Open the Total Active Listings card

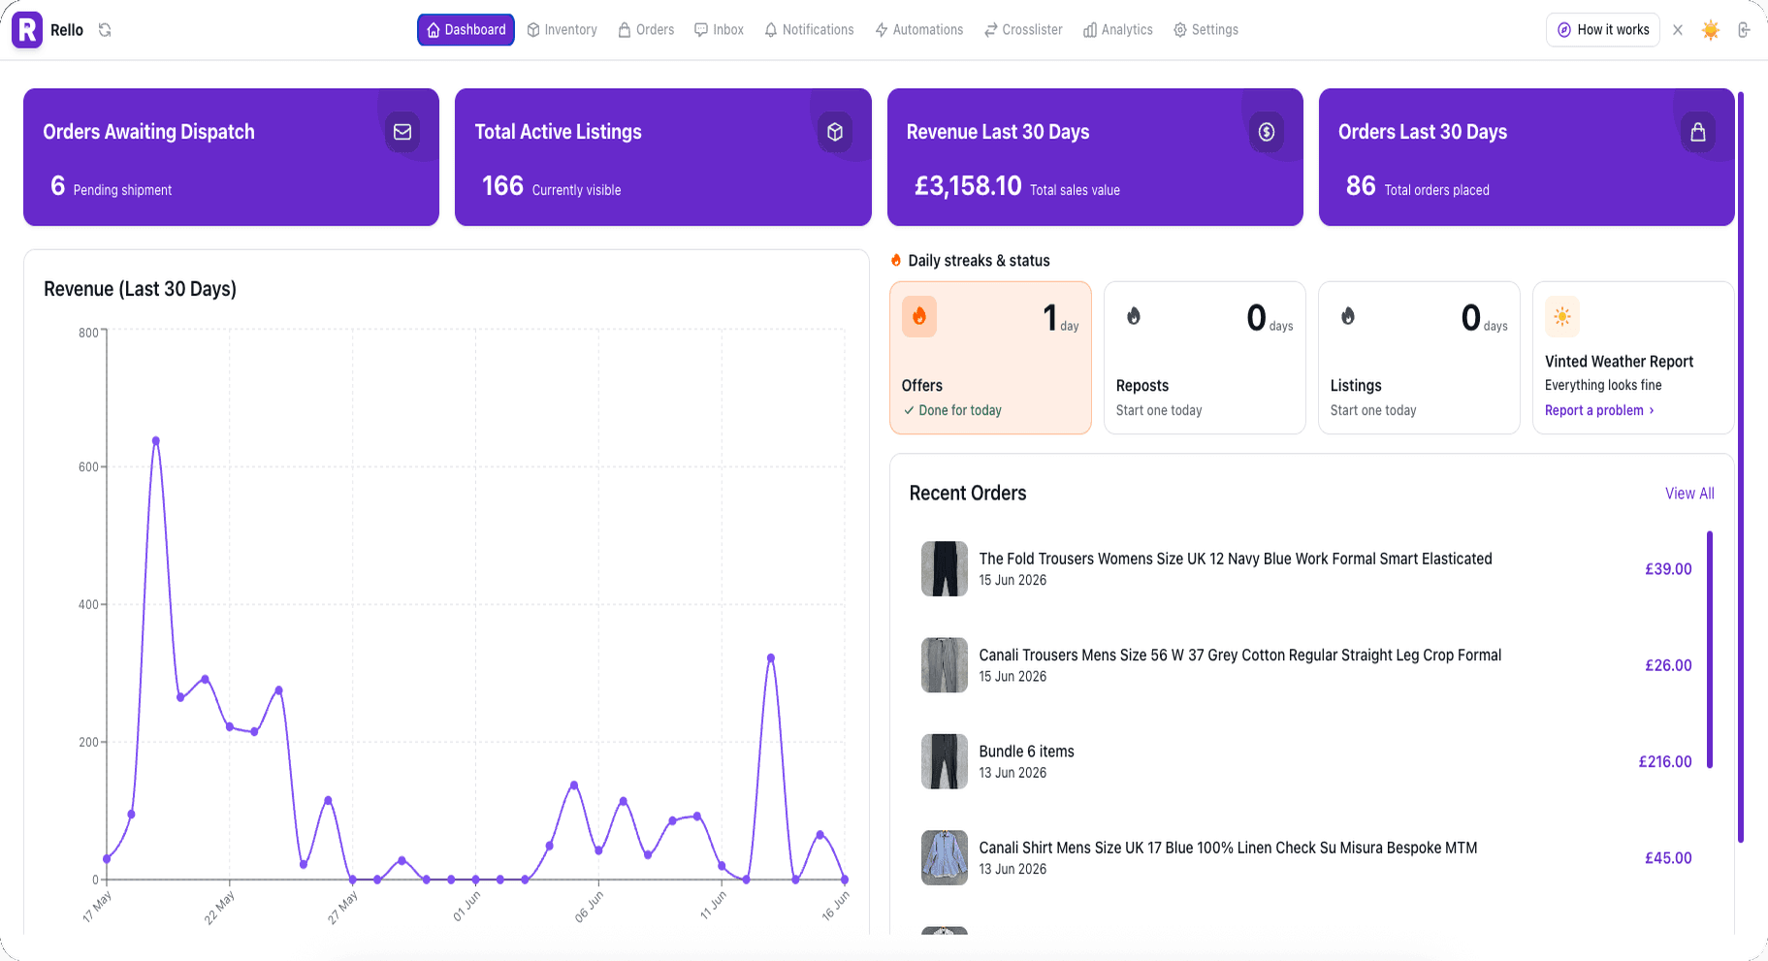pos(663,157)
